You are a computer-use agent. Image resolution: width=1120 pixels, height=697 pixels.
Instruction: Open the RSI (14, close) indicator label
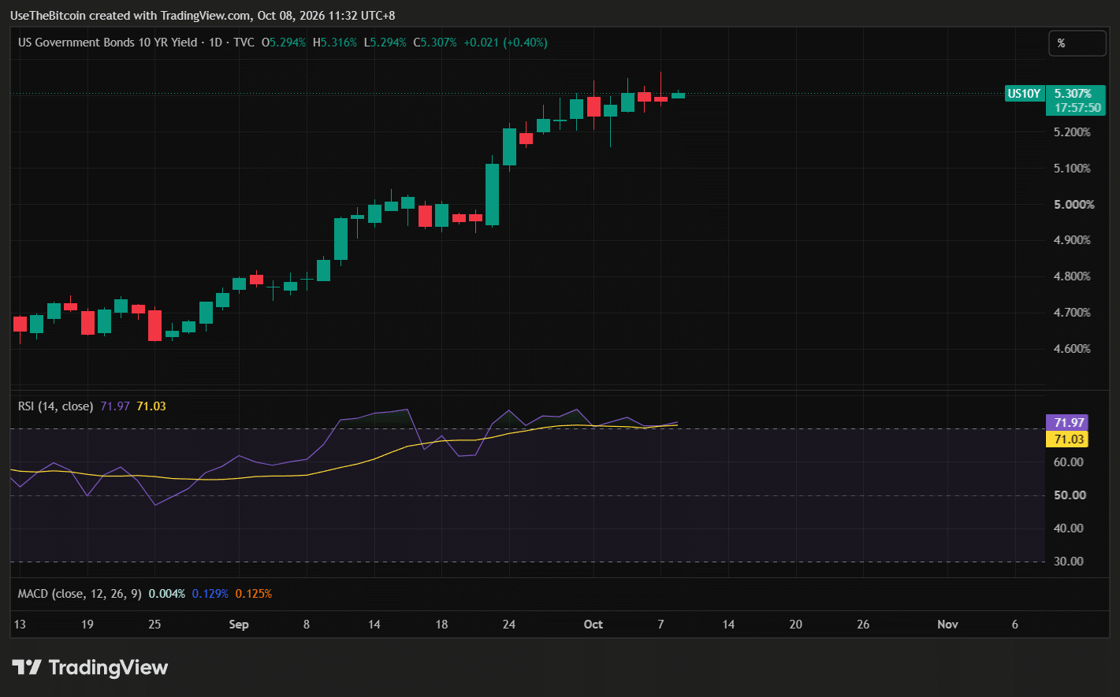(56, 406)
